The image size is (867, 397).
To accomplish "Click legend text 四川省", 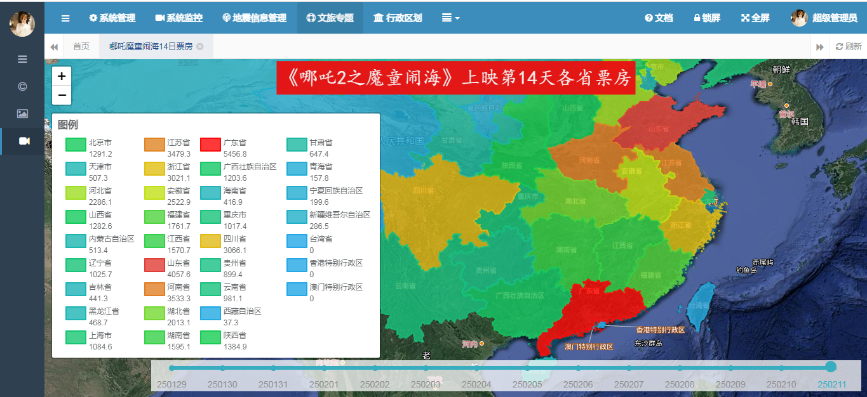I will coord(234,239).
